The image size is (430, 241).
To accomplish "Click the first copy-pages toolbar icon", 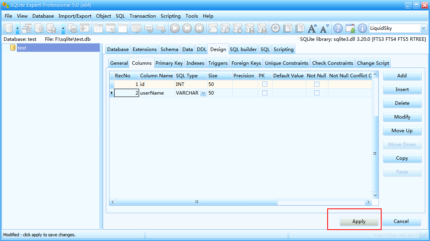I will point(288,28).
